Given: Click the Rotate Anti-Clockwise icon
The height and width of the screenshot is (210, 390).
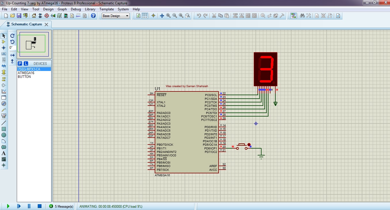Looking at the screenshot, I should point(12,42).
